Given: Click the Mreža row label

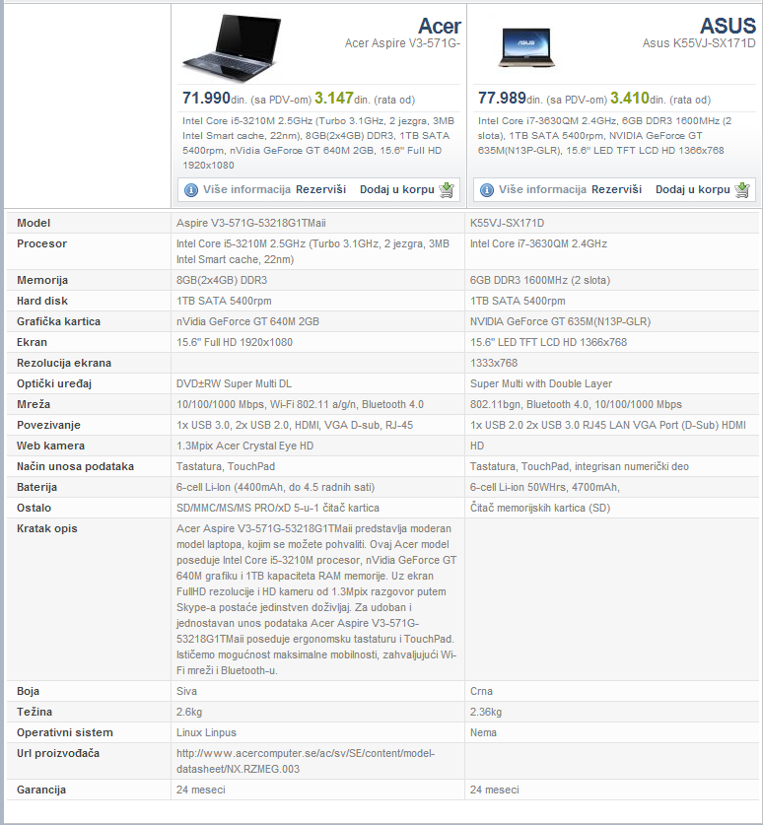Looking at the screenshot, I should [x=34, y=404].
